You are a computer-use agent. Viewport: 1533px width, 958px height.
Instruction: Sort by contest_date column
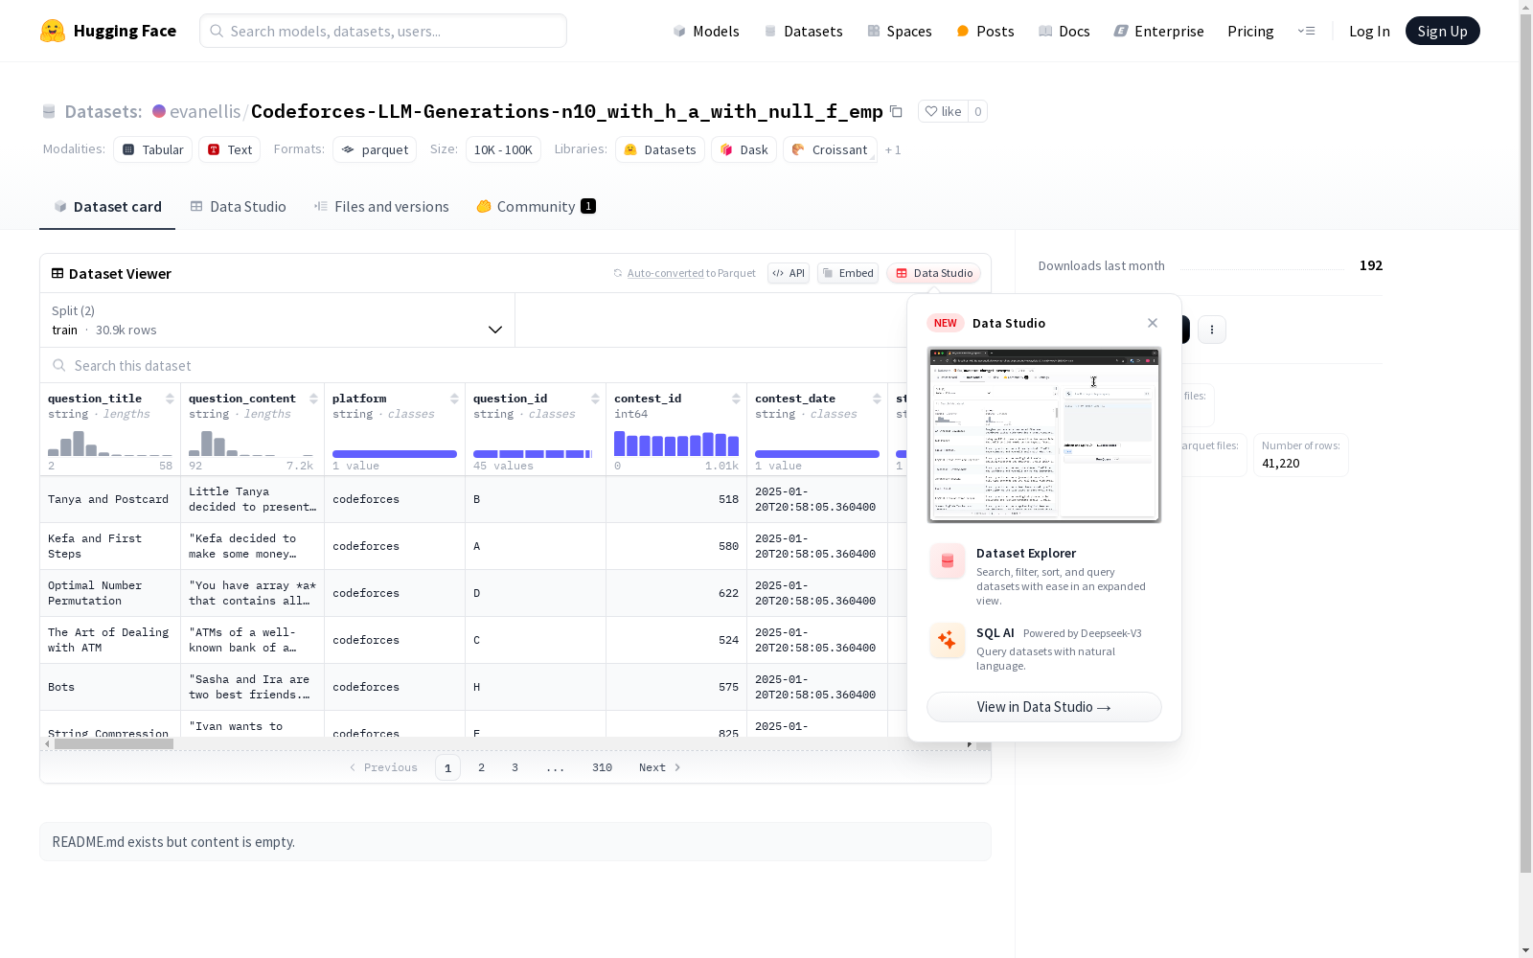coord(877,399)
